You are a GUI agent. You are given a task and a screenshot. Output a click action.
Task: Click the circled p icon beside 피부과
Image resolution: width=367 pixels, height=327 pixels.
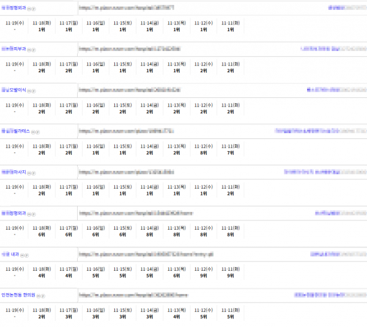pos(33,48)
